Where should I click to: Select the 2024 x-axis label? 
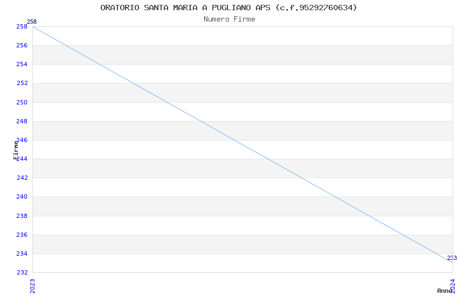pos(453,286)
